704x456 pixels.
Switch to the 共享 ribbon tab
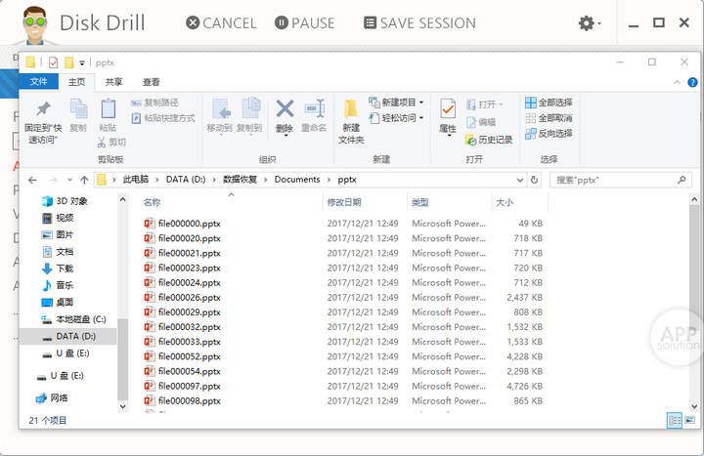pos(113,82)
